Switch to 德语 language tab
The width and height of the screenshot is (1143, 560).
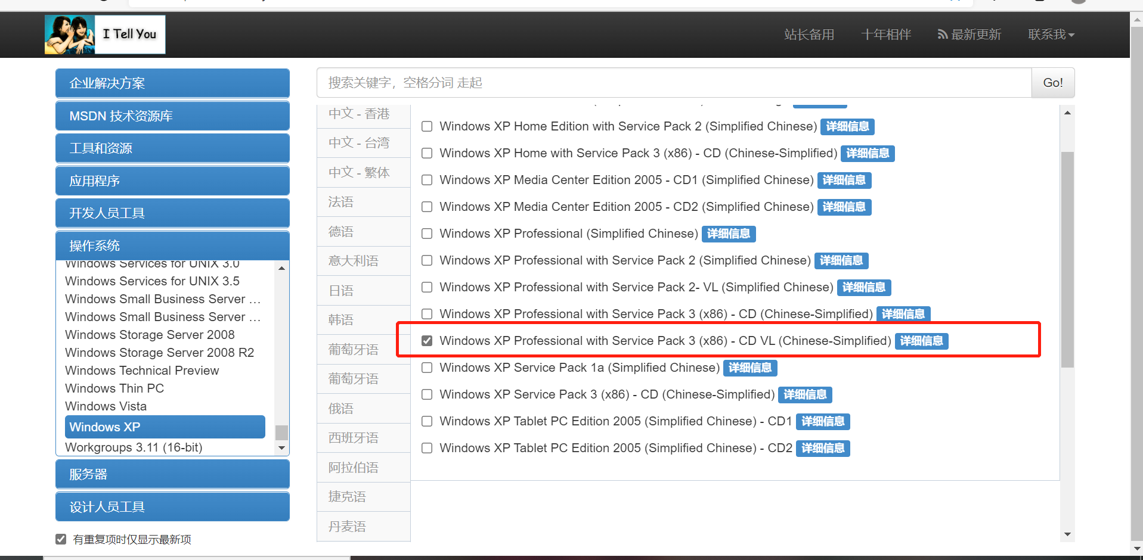click(364, 231)
